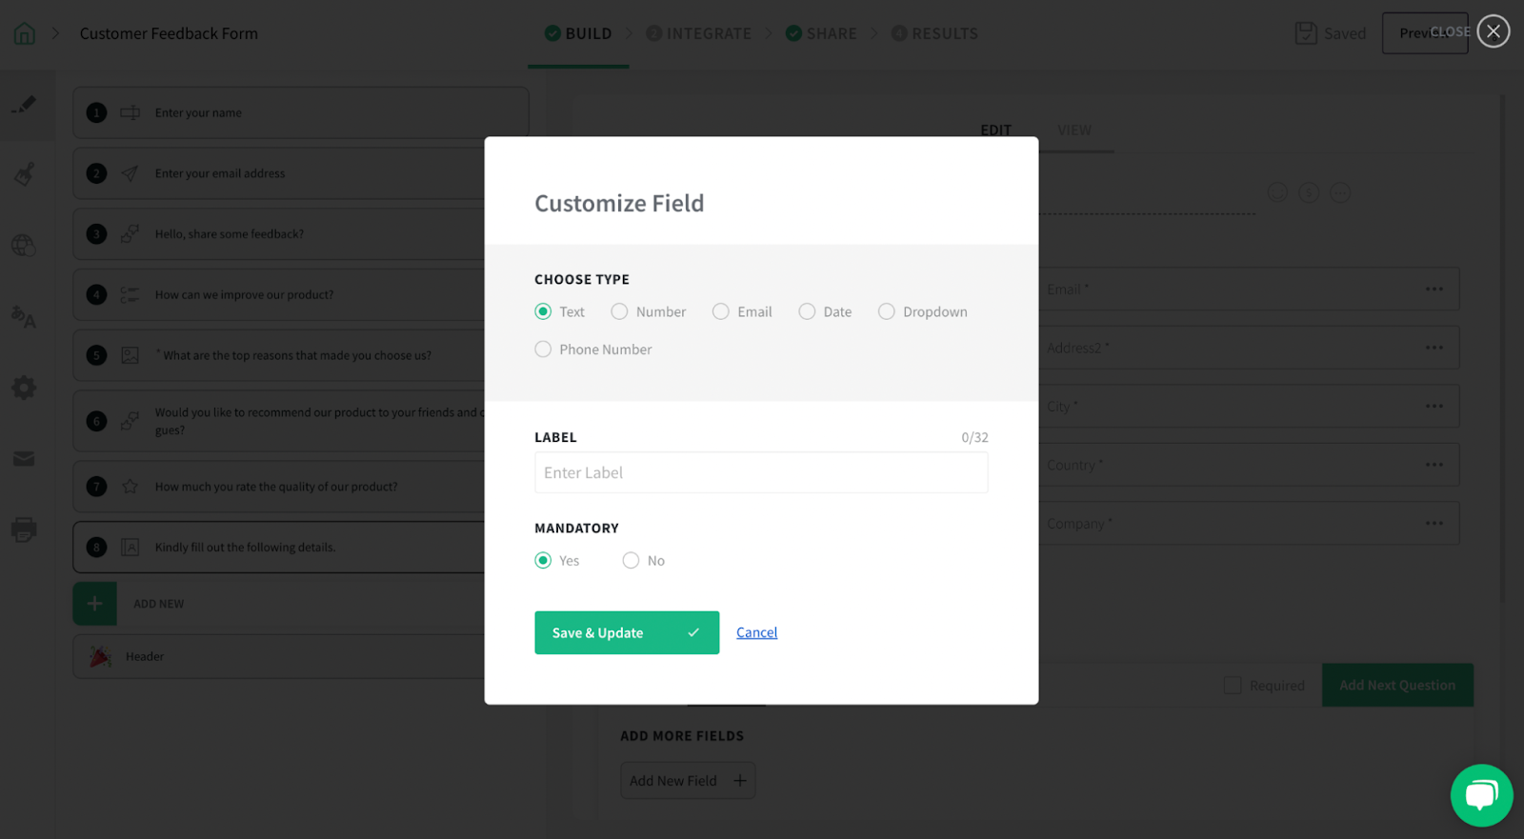Click Add New Field button
1524x839 pixels.
688,781
